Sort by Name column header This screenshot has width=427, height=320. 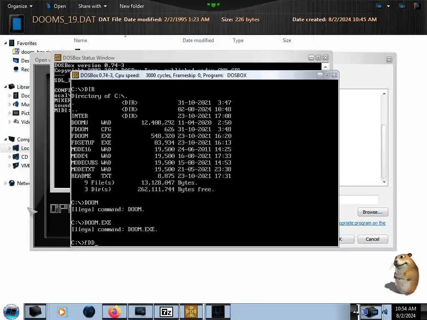[80, 40]
